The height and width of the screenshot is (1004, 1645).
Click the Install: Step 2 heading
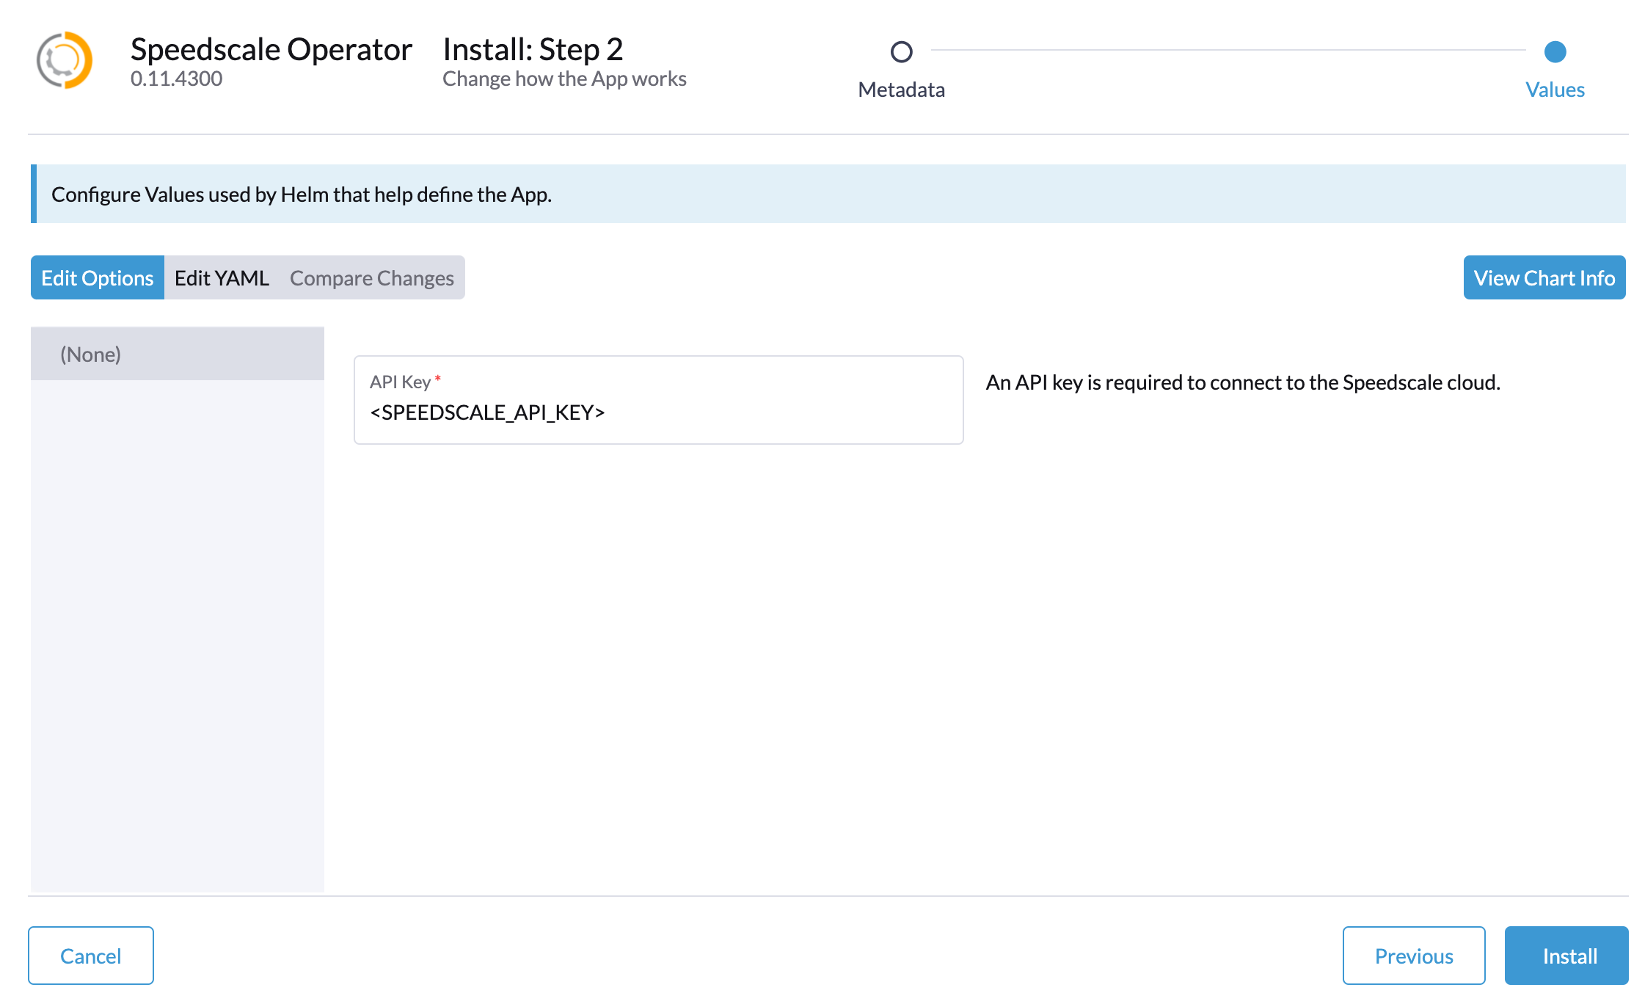(533, 49)
